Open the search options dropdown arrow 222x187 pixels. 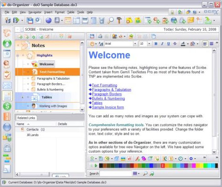[138, 173]
